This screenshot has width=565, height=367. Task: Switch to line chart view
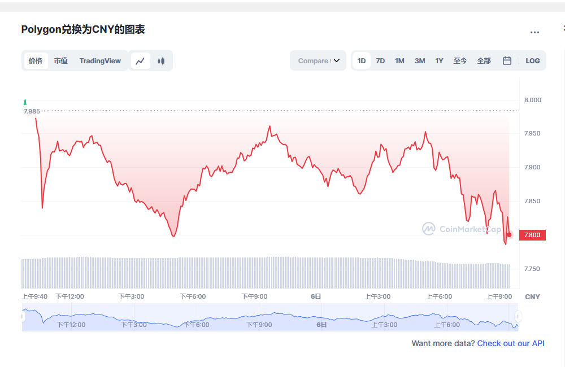(140, 61)
